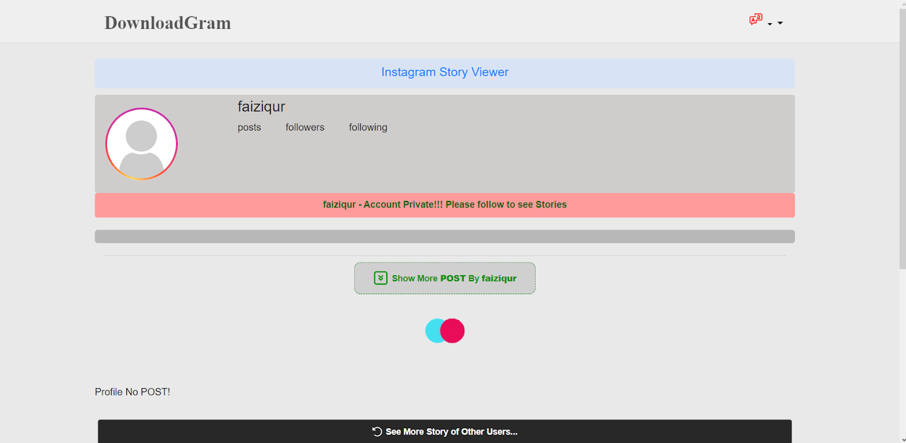The image size is (906, 443).
Task: Click the posts count label
Action: click(x=249, y=127)
